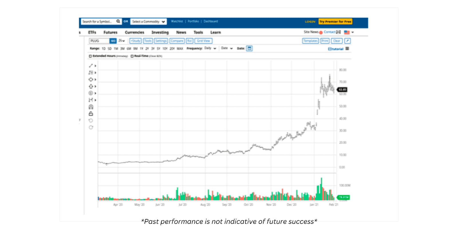
Task: Enable the Extended Hours checkbox
Action: pyautogui.click(x=90, y=56)
